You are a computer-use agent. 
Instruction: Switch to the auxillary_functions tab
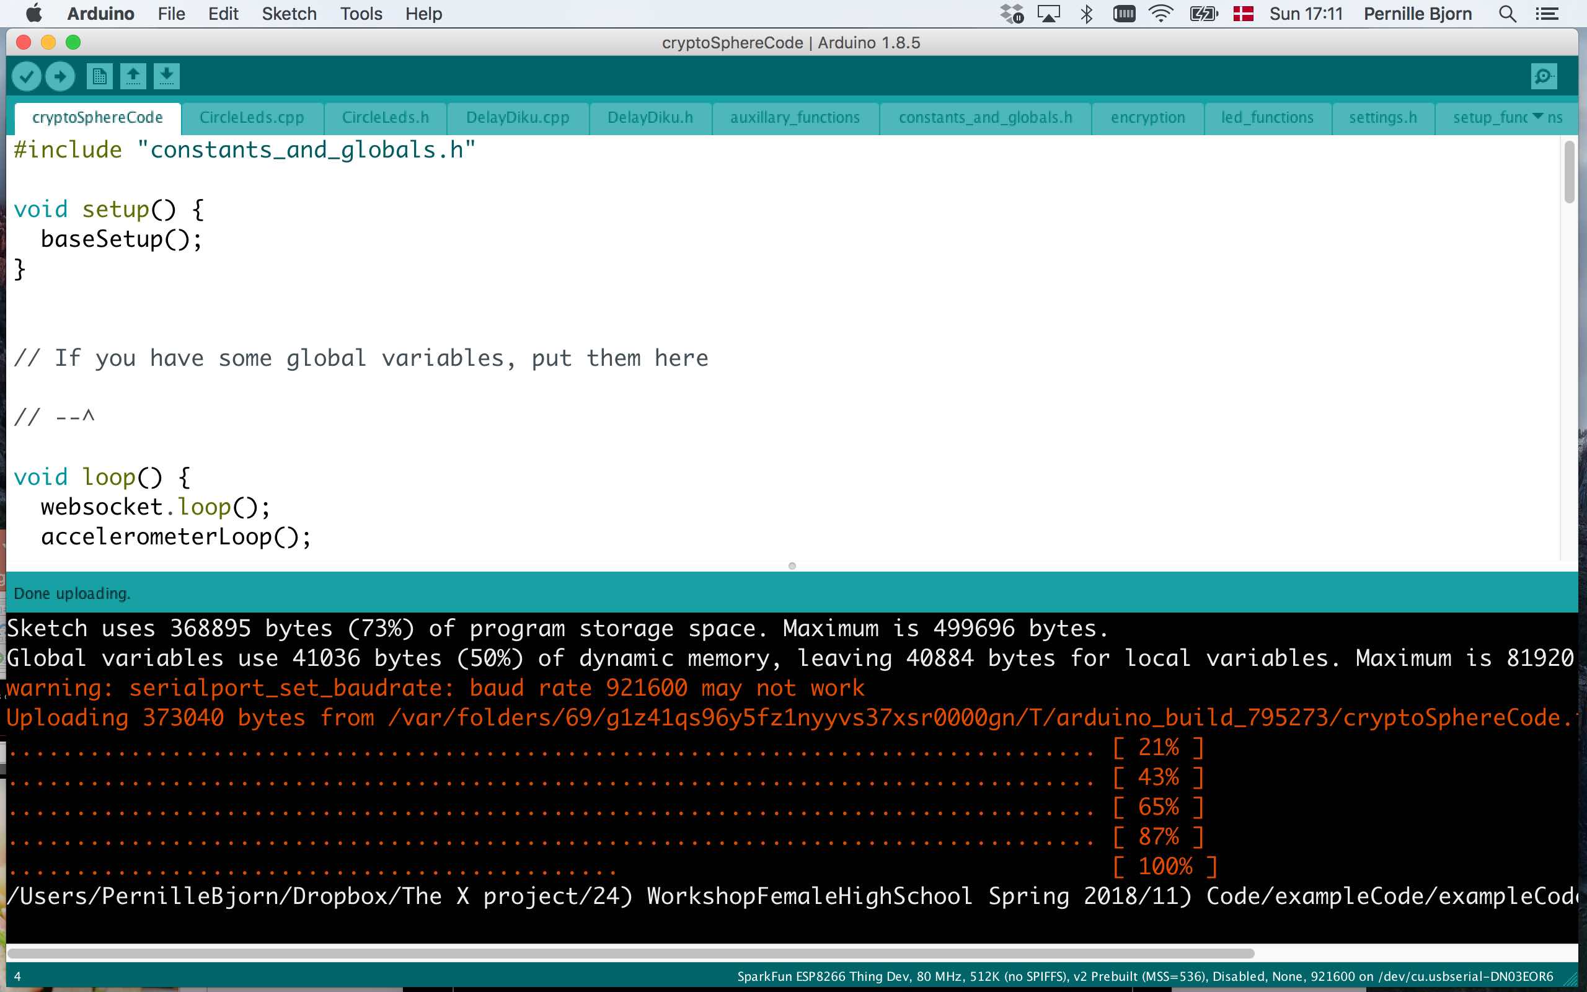click(x=795, y=118)
